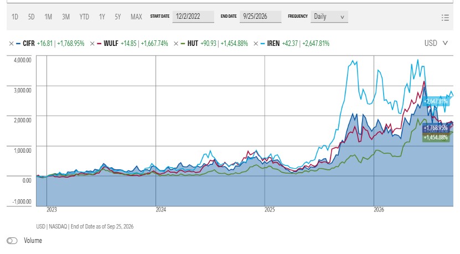
Task: Open the USD currency dropdown
Action: (436, 43)
